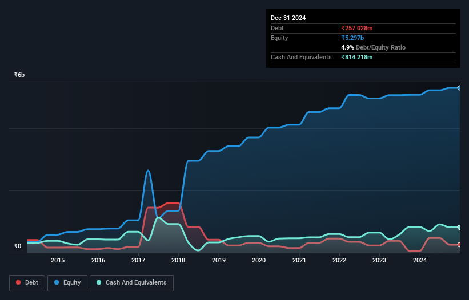
Task: Click the 2017 x-axis label
Action: [x=138, y=260]
